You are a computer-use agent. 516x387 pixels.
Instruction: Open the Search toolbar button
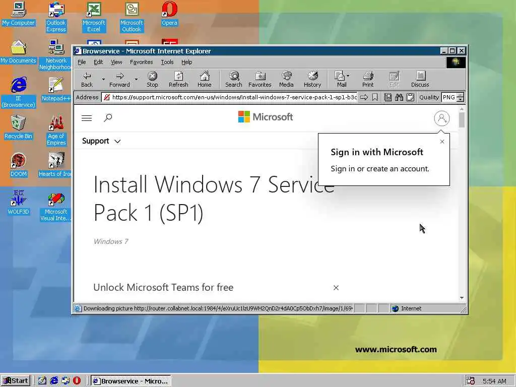(x=234, y=79)
